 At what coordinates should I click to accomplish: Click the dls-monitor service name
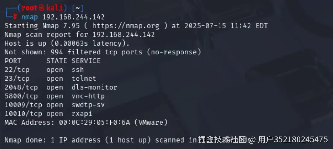tap(94, 87)
